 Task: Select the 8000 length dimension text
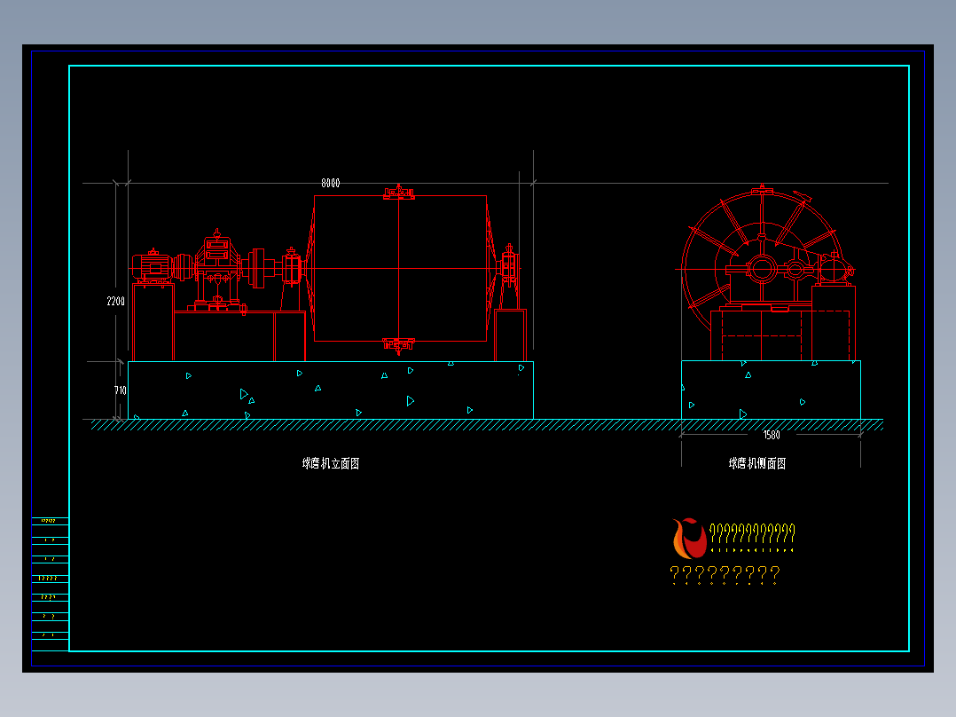tap(331, 183)
